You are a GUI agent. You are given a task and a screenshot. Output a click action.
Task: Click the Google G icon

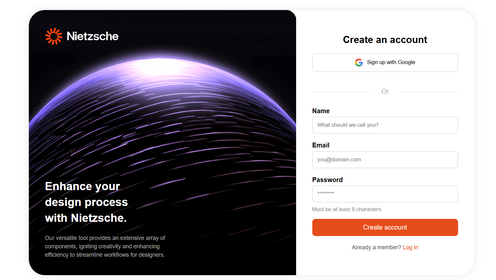(x=359, y=62)
